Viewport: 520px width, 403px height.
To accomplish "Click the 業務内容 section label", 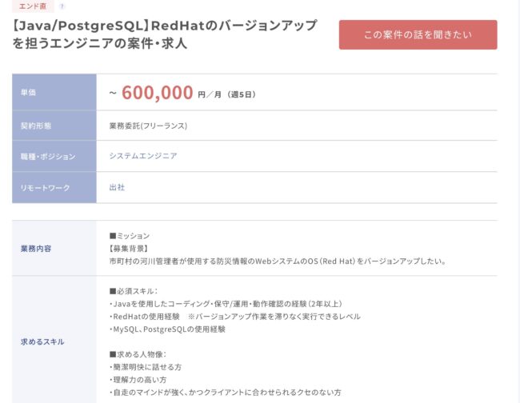I will 36,249.
